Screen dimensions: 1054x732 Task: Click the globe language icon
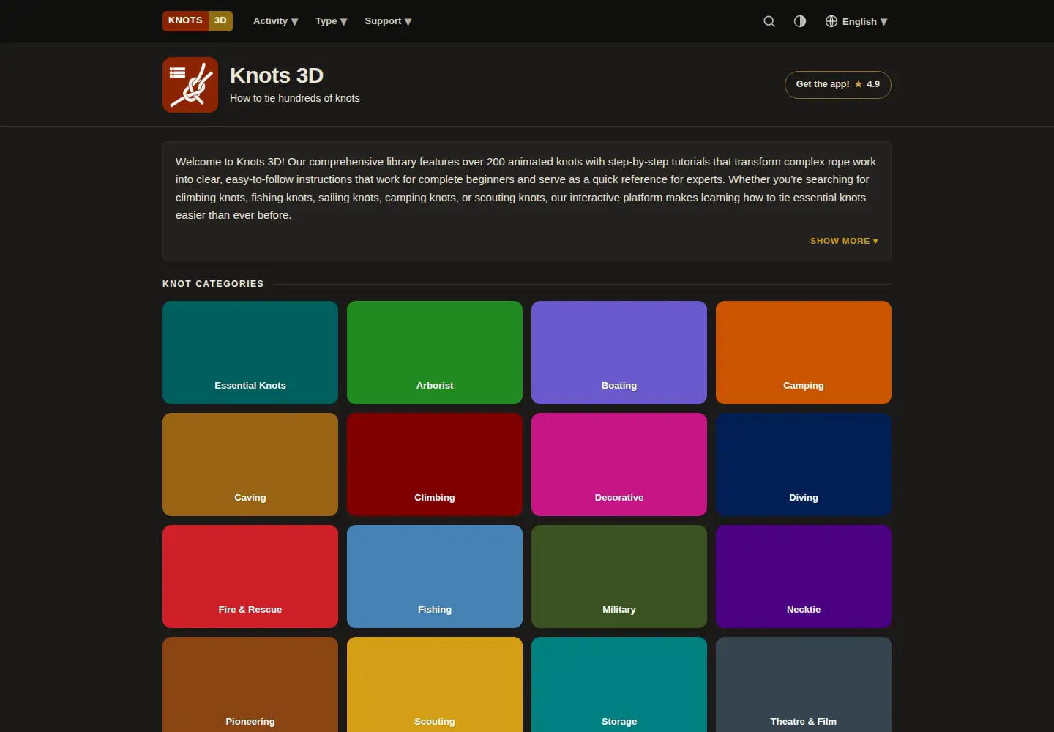pos(831,21)
